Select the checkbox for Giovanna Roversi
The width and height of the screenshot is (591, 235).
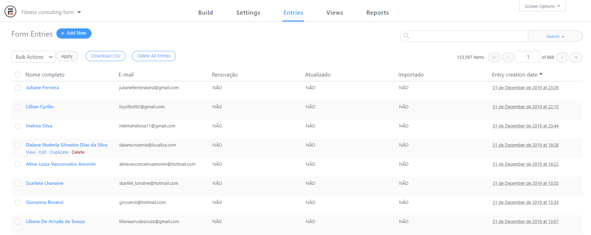point(18,203)
